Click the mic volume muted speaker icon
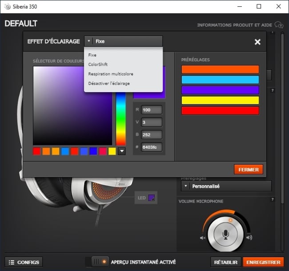This screenshot has height=271, width=289. point(203,238)
